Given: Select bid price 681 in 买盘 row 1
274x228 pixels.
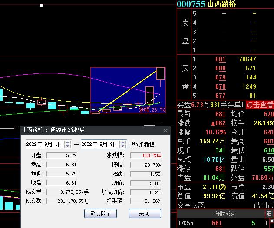Looking at the screenshot, I should click(x=220, y=59).
